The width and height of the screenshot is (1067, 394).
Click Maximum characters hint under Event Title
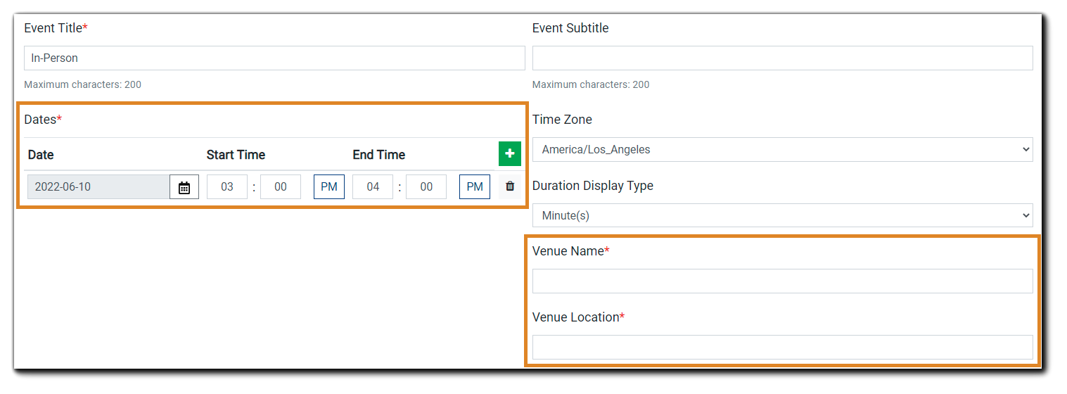(x=82, y=84)
